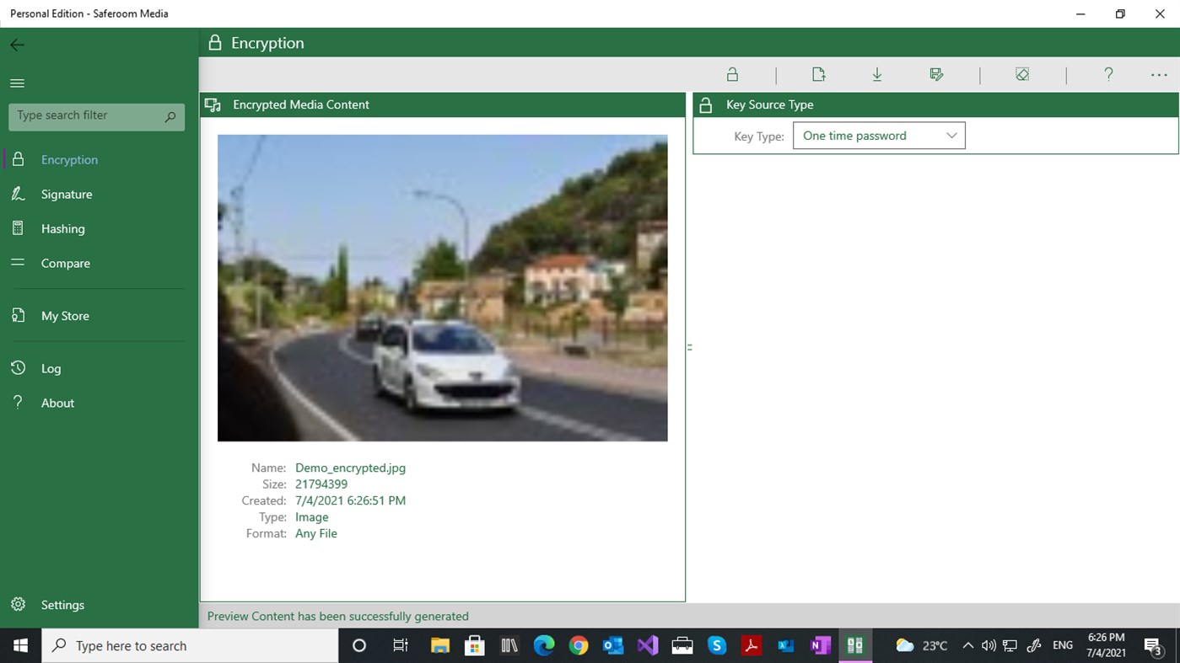Open Settings at the bottom of the sidebar

coord(62,604)
